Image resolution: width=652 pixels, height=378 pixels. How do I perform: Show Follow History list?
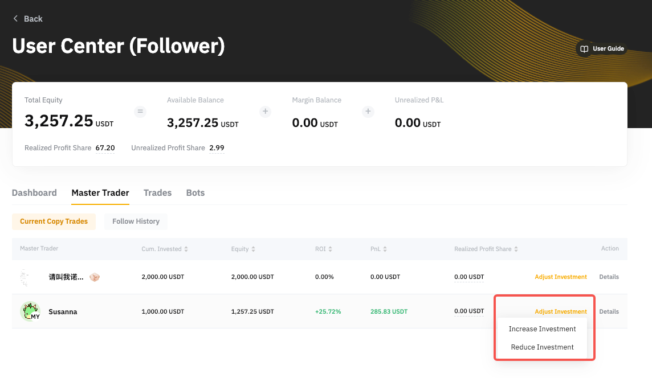point(136,221)
